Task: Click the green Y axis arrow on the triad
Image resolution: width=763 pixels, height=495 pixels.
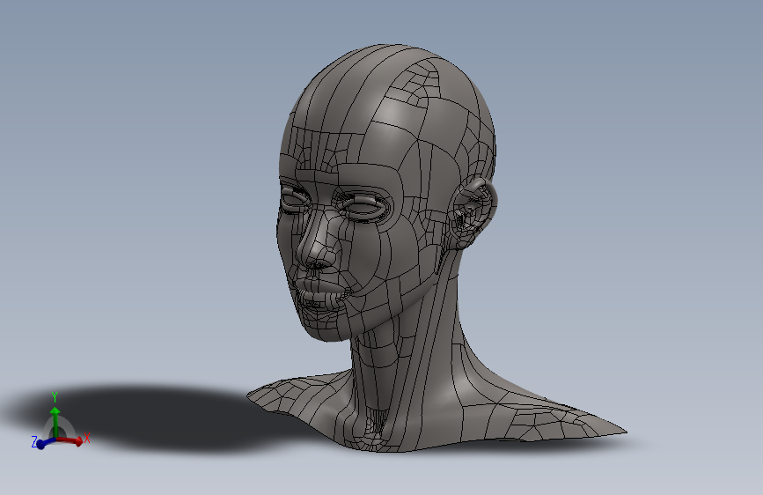Action: [55, 423]
